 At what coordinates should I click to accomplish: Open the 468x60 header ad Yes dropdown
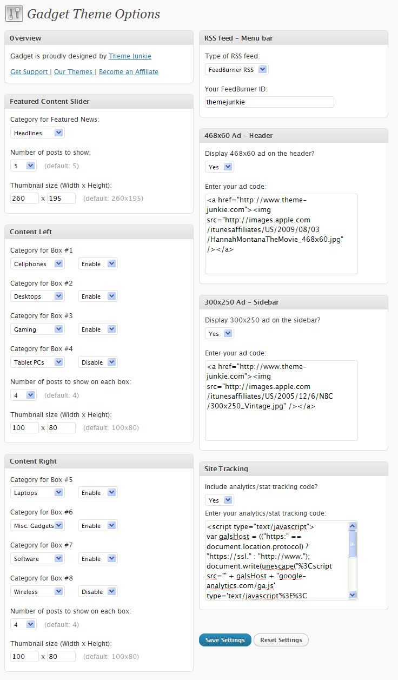tap(220, 167)
